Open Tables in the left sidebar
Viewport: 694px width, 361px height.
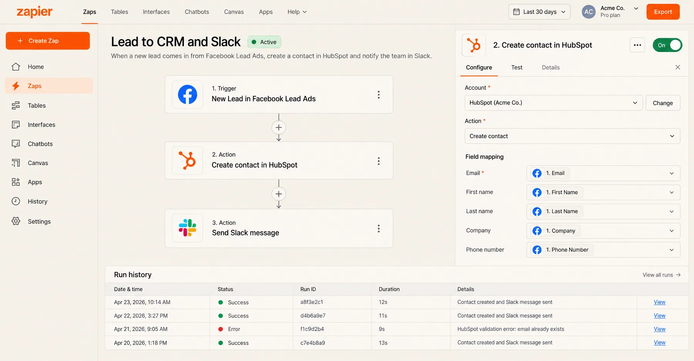tap(49, 105)
